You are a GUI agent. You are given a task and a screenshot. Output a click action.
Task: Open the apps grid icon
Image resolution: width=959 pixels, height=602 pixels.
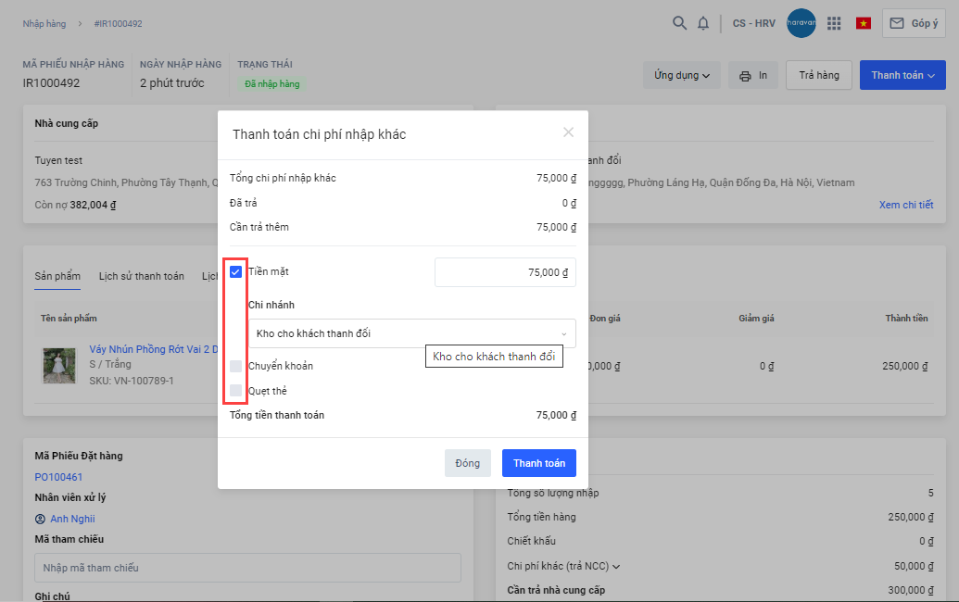pyautogui.click(x=834, y=23)
